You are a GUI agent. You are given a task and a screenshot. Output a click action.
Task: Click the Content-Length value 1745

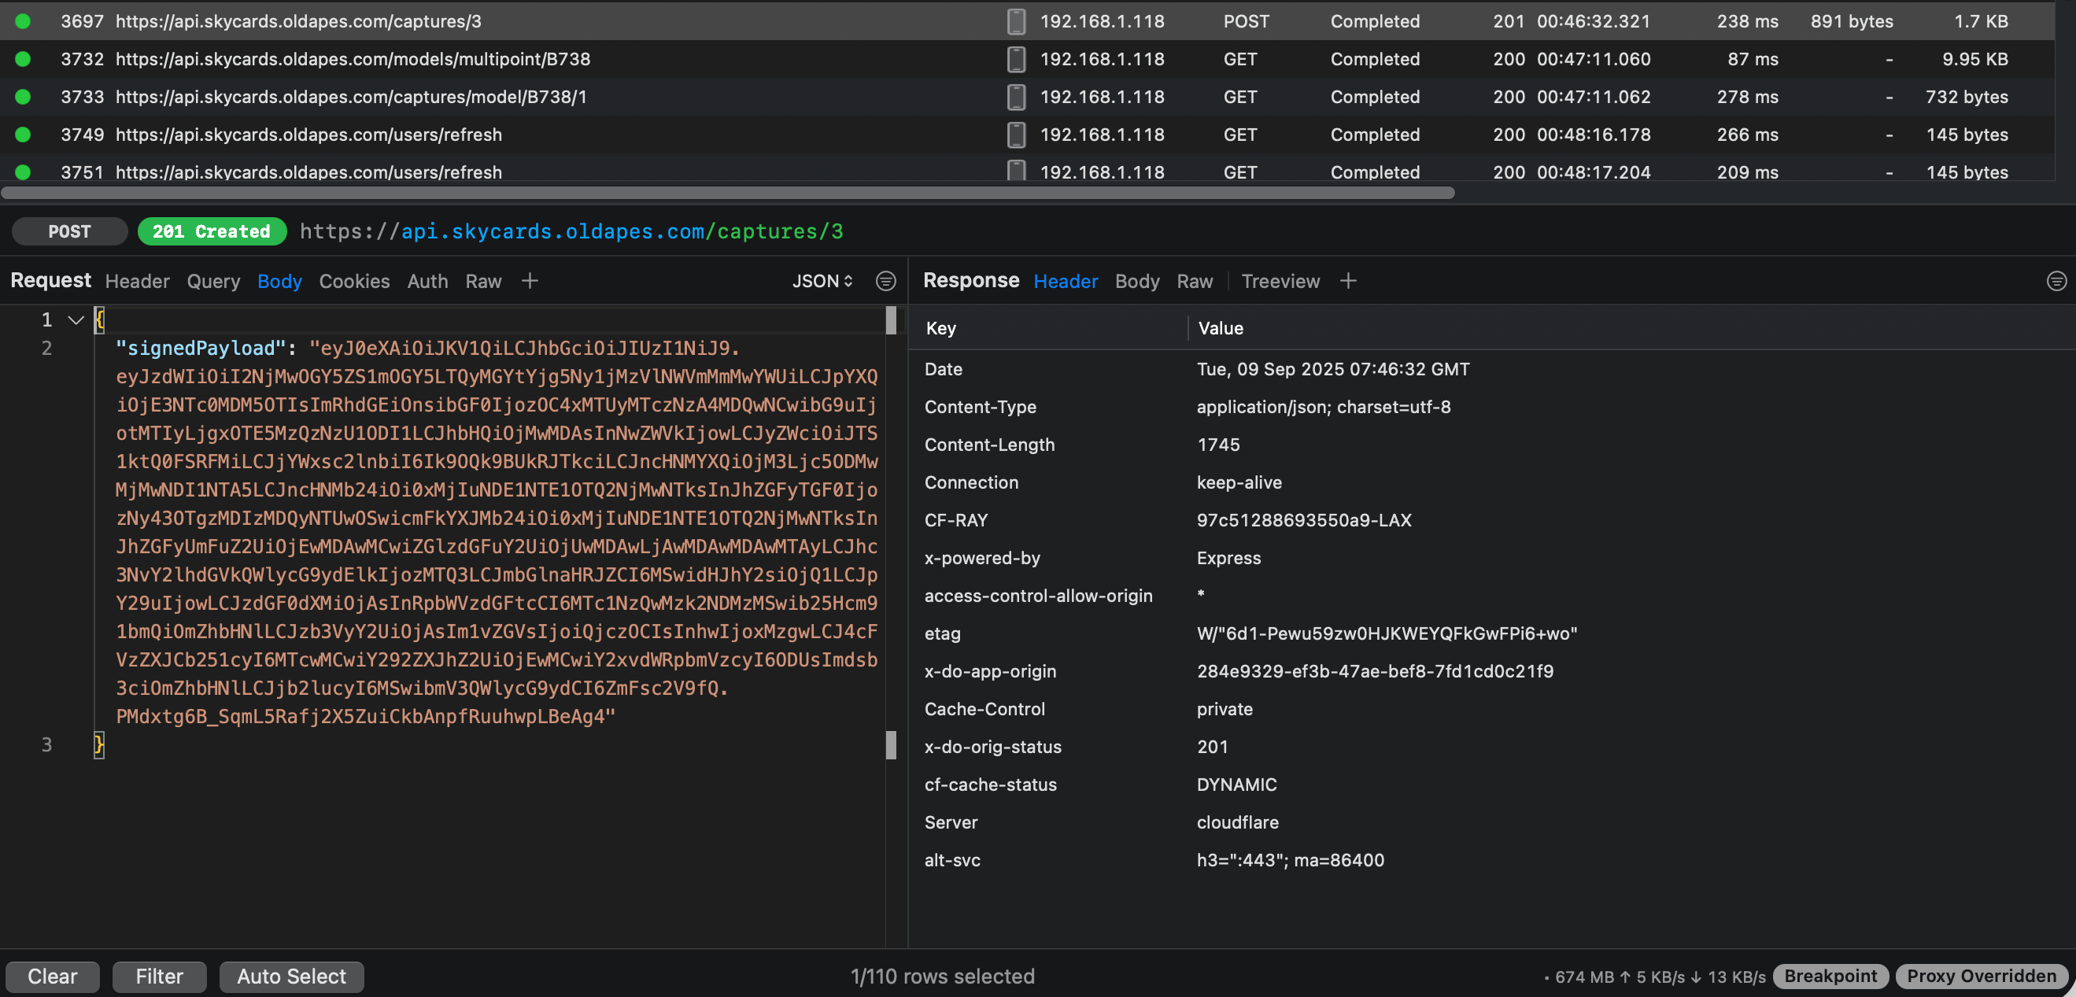pos(1217,445)
